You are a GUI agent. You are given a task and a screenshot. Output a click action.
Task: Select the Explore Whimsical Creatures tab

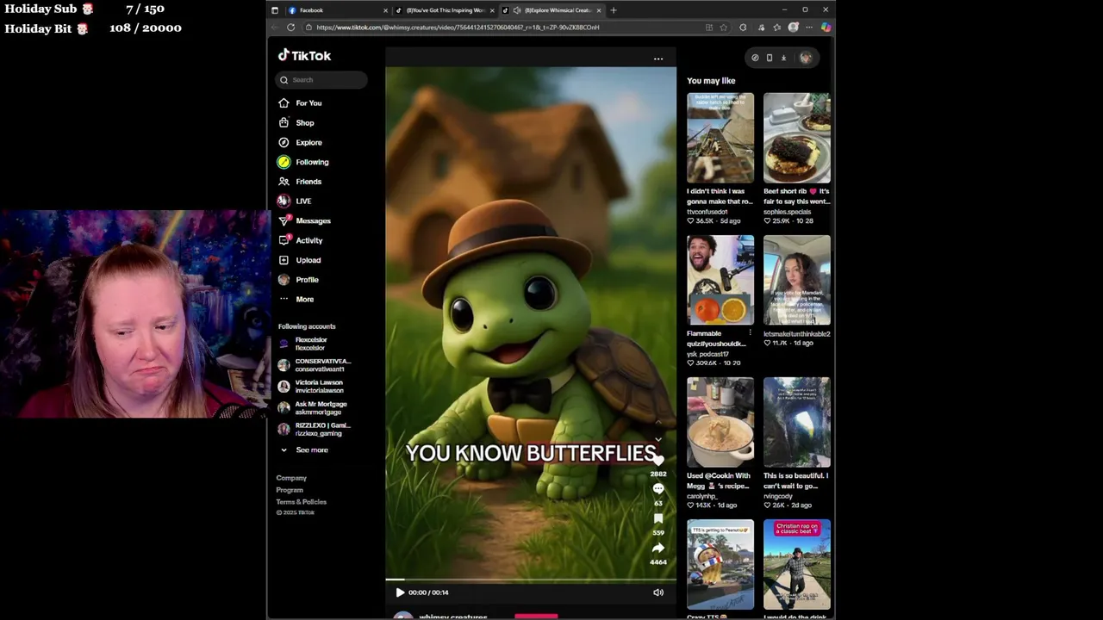click(551, 10)
